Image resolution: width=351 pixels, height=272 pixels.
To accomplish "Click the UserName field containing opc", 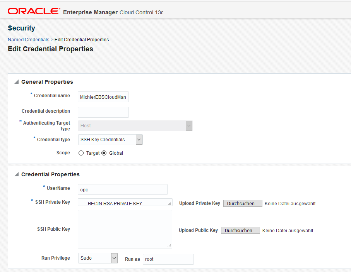I will pos(123,189).
